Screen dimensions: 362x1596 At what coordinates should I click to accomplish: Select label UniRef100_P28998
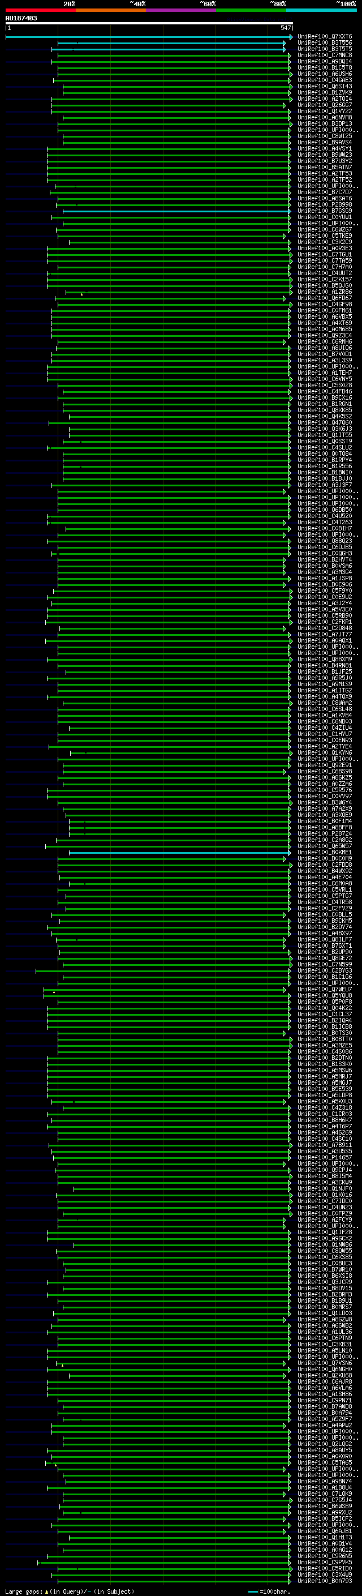325,204
